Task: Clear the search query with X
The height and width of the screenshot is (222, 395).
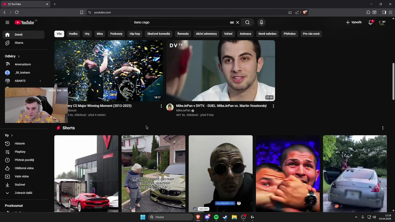Action: pos(238,22)
